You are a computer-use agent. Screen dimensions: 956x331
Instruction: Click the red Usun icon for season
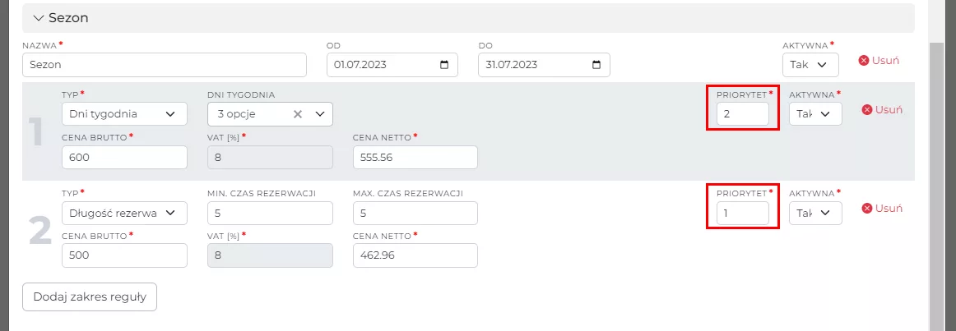tap(864, 60)
